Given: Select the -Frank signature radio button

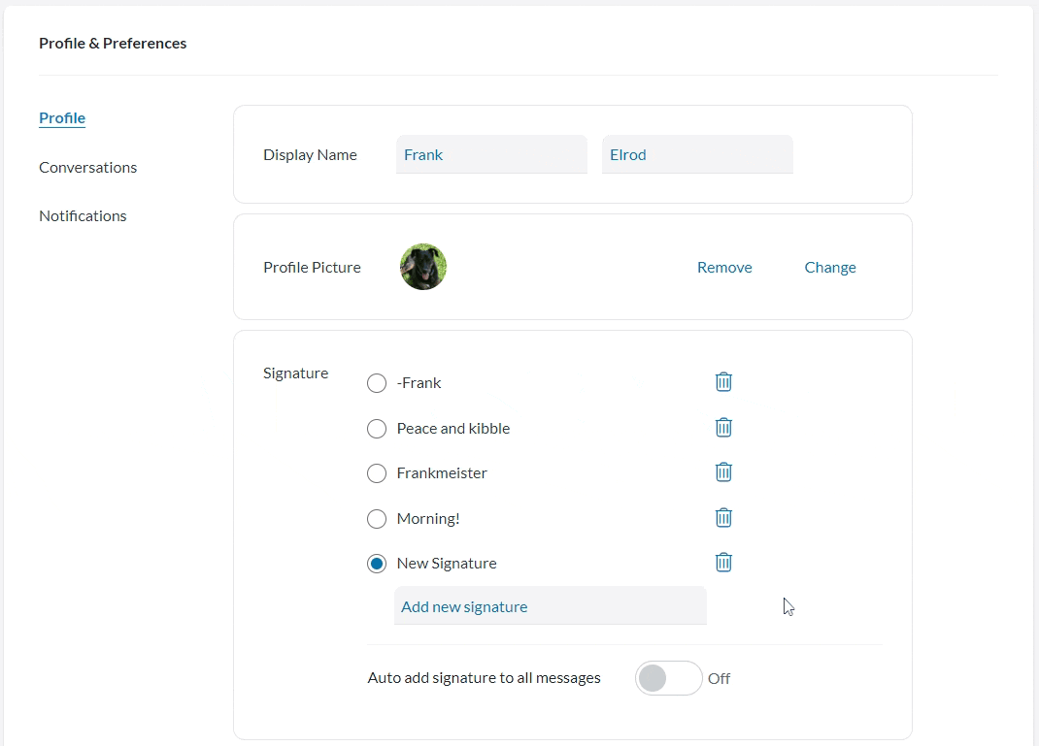Looking at the screenshot, I should point(377,383).
